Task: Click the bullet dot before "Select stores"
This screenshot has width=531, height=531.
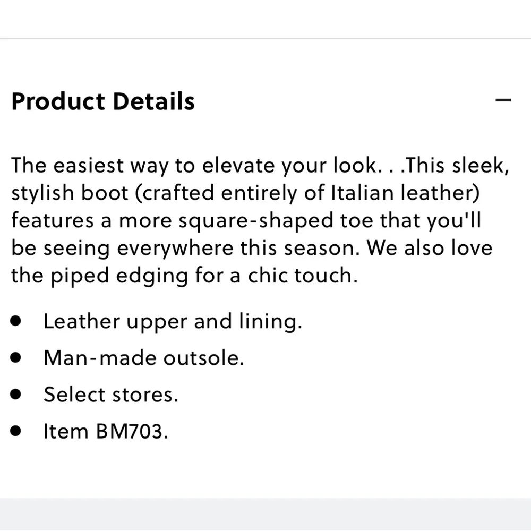Action: point(16,394)
